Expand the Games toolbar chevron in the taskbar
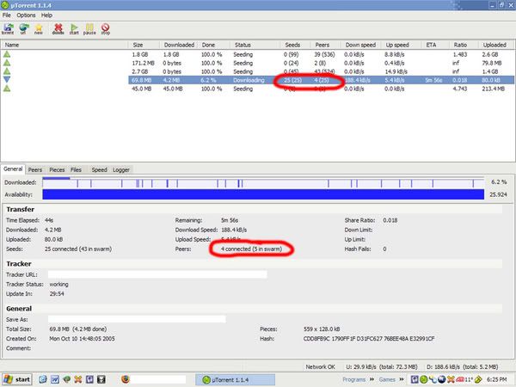 pyautogui.click(x=402, y=379)
